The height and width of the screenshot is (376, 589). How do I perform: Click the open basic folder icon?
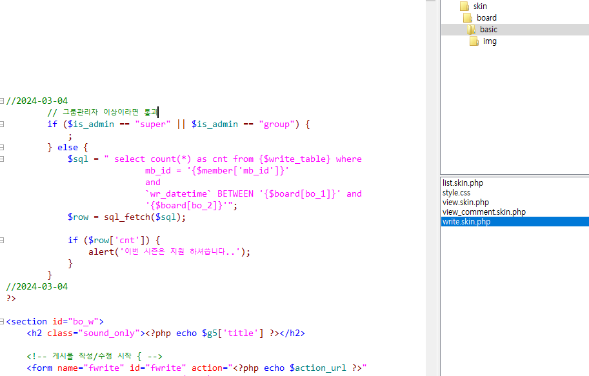click(471, 29)
